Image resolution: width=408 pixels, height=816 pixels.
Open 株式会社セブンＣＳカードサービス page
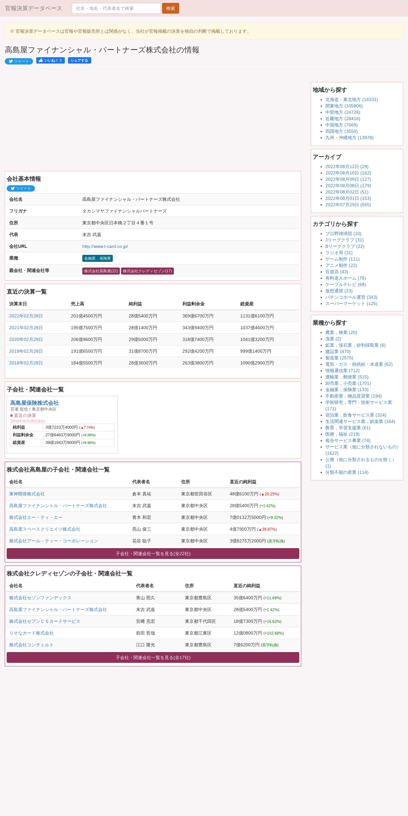(x=45, y=621)
